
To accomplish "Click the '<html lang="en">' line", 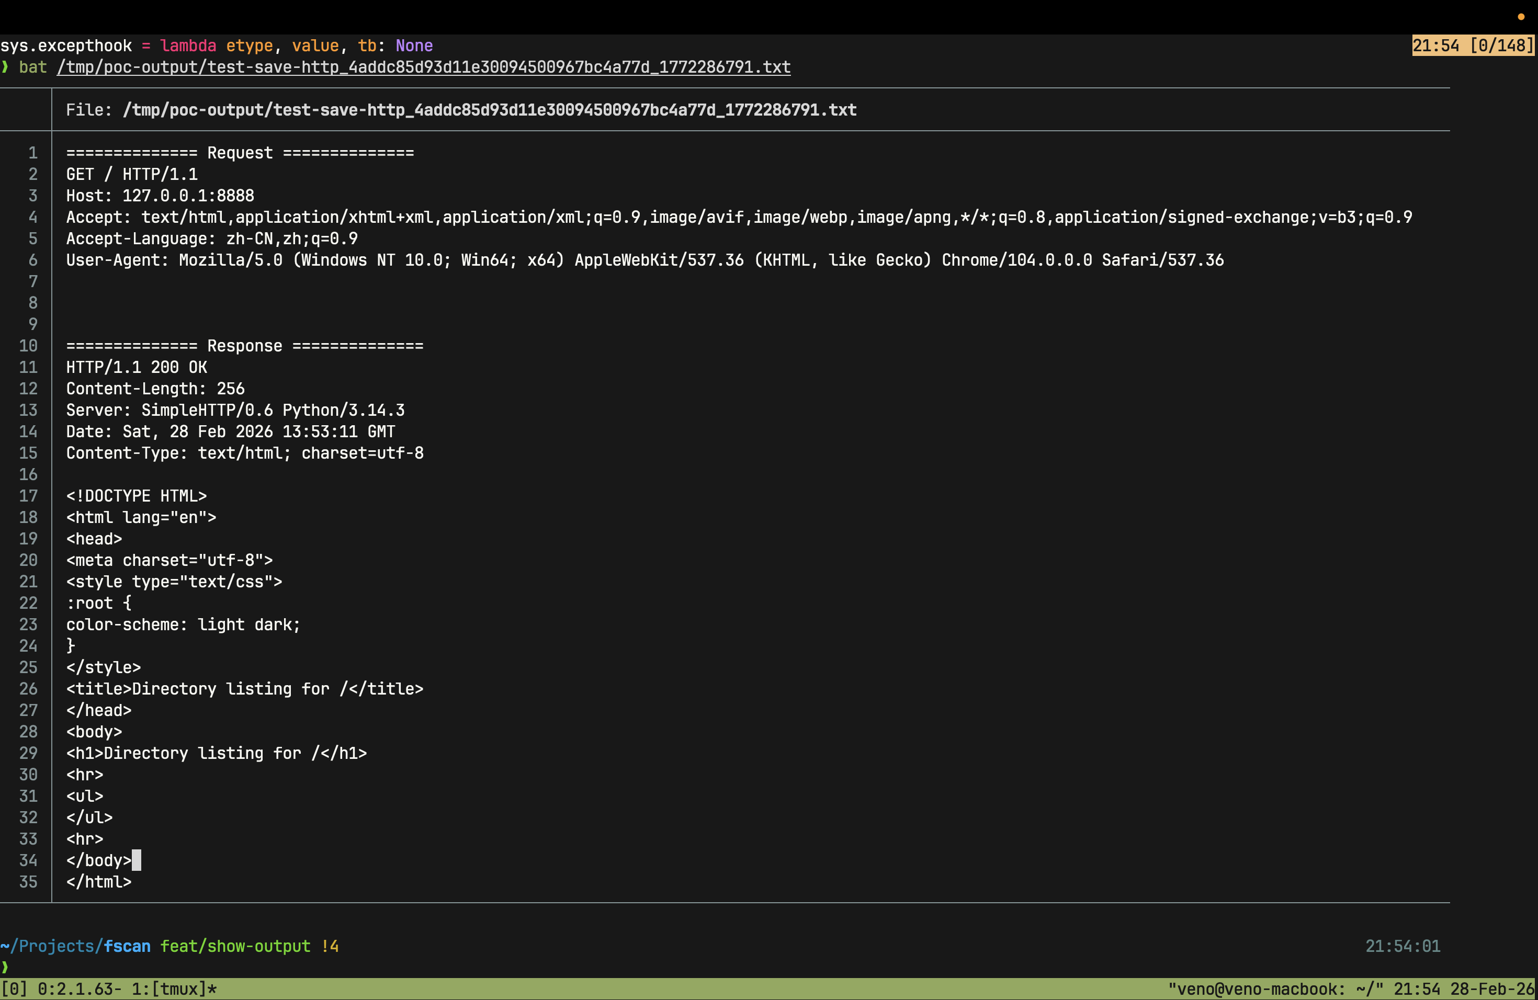I will click(141, 517).
